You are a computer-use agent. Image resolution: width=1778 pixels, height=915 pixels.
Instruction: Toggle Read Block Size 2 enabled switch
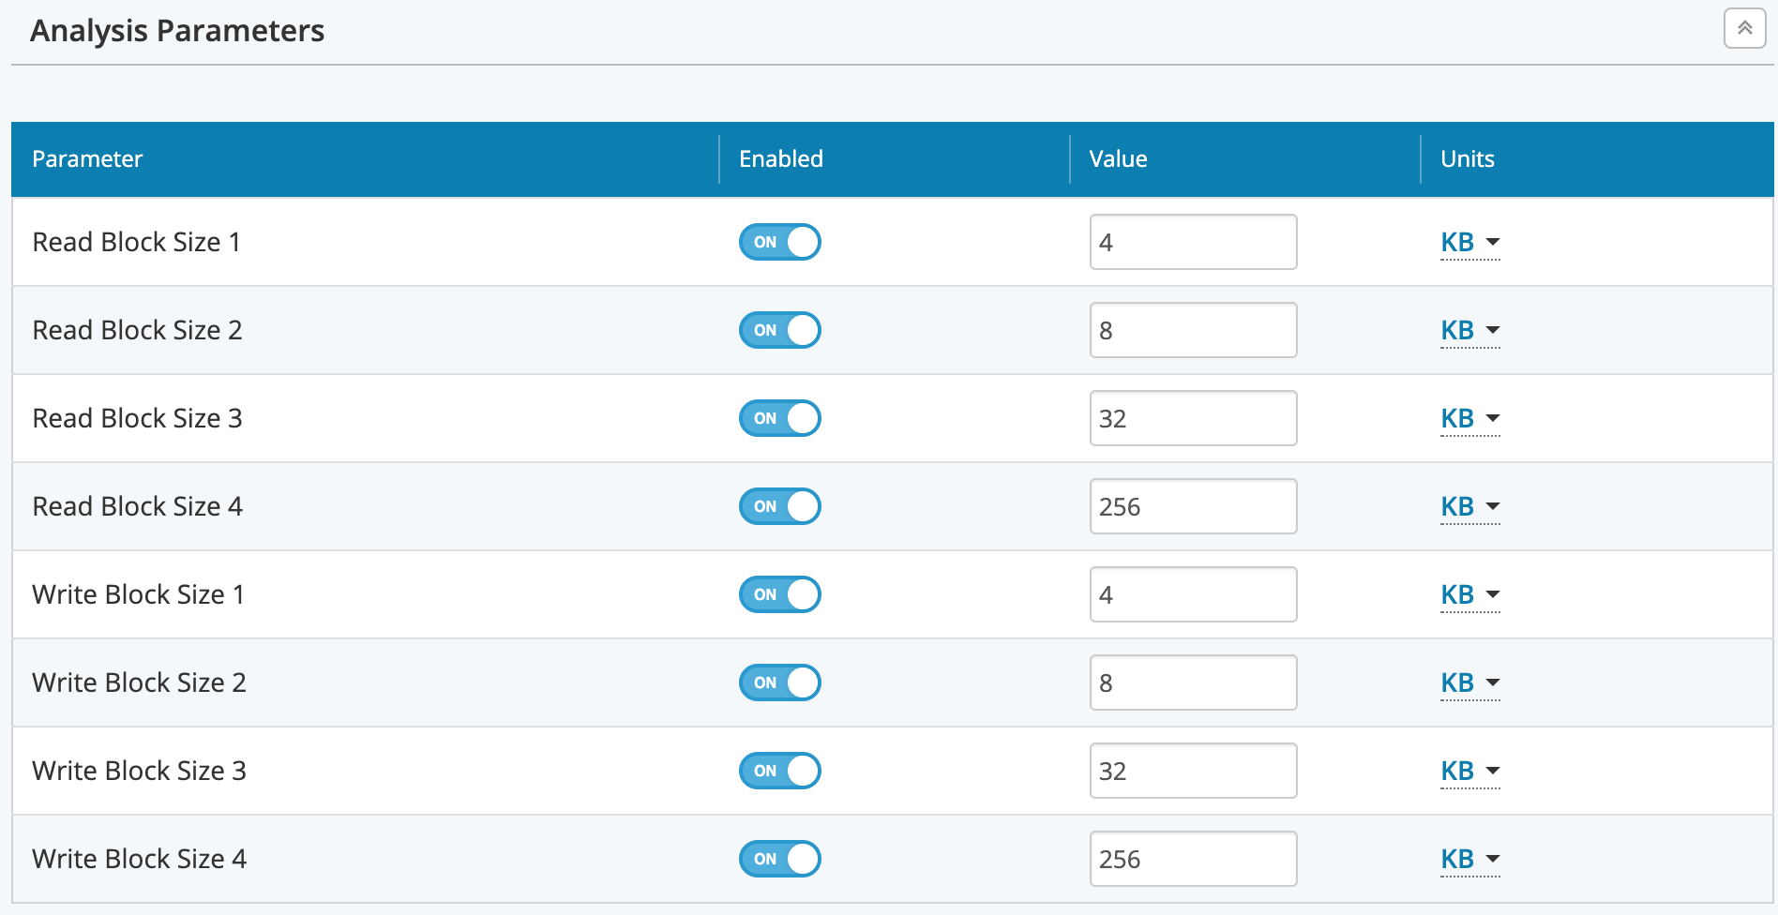point(780,330)
